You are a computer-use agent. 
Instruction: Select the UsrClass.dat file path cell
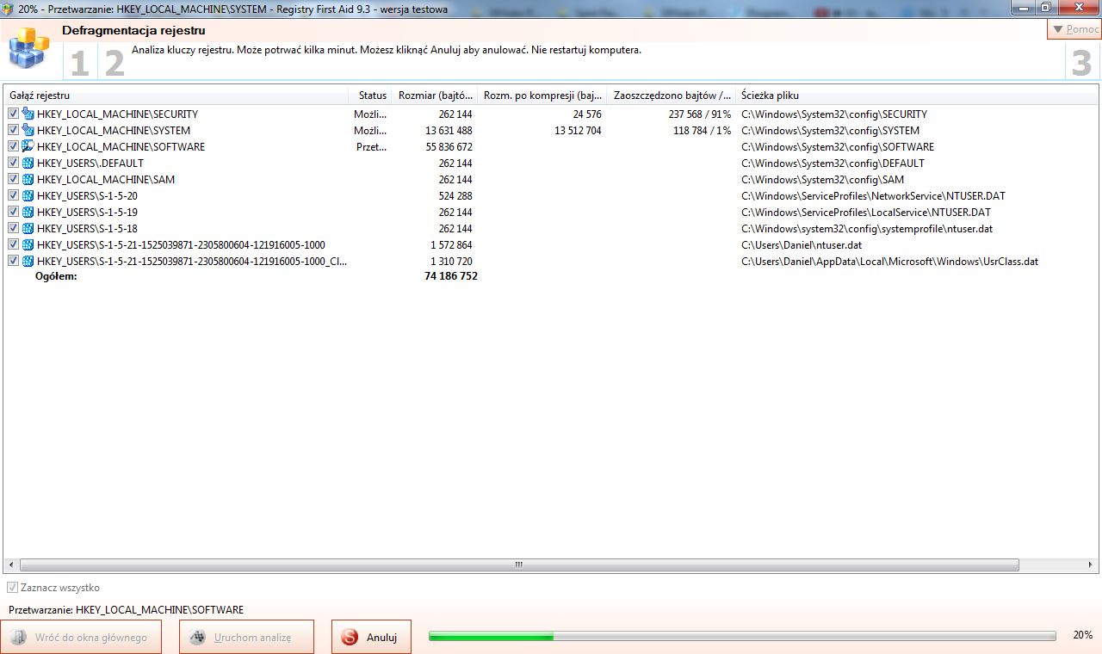[889, 261]
